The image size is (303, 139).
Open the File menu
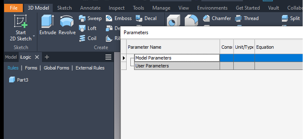point(14,8)
